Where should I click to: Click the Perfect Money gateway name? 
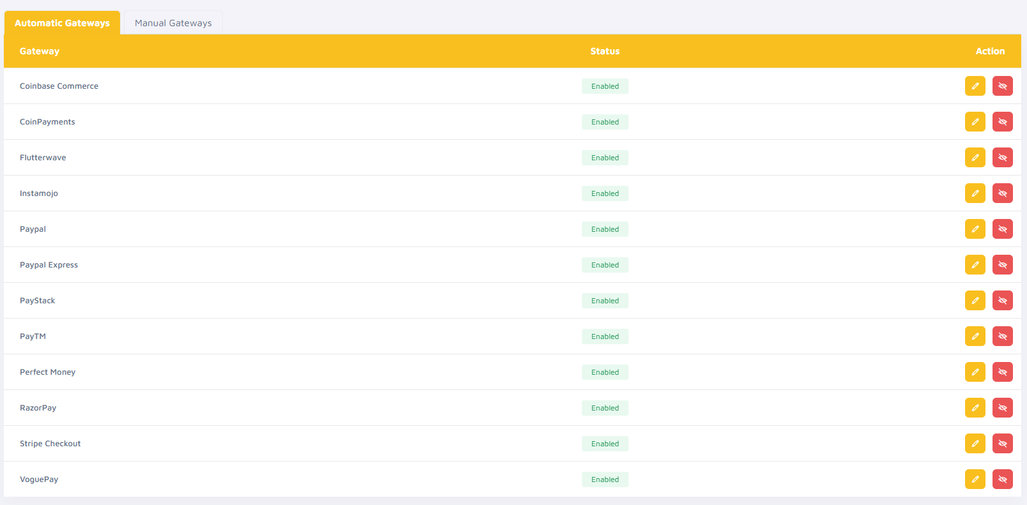[47, 372]
